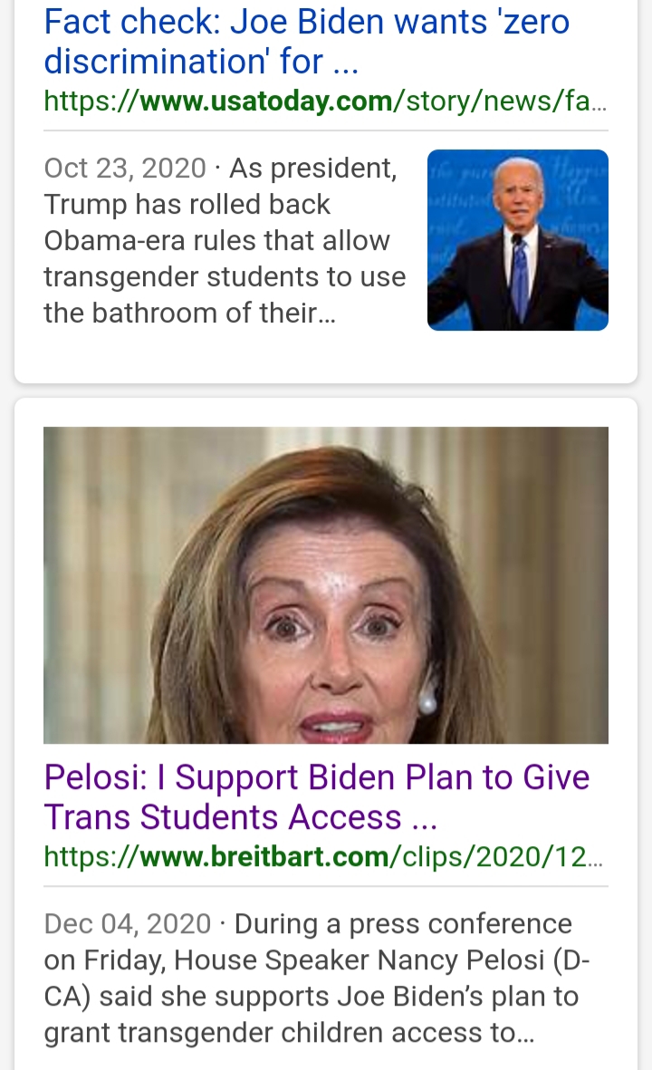Tap the '/clips/2020/12…' truncated URL path
This screenshot has width=652, height=1070.
[496, 856]
